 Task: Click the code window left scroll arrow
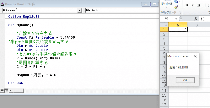pyautogui.click(x=11, y=91)
